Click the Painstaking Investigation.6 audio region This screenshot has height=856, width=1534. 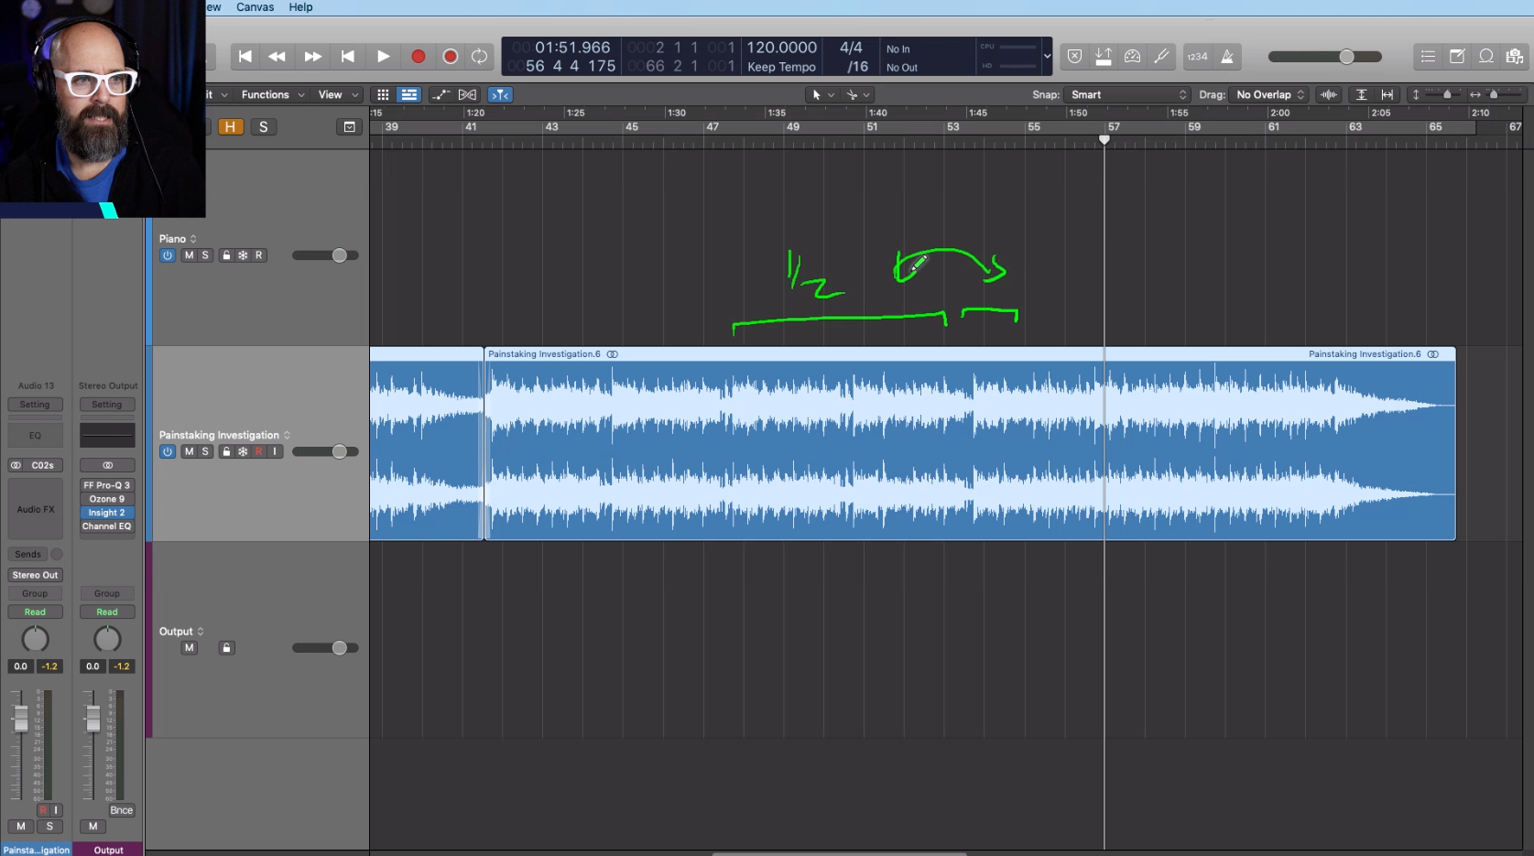click(x=970, y=444)
